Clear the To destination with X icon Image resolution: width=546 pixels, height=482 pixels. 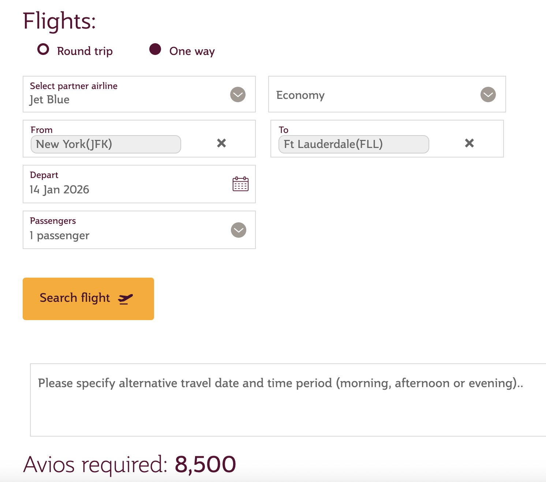470,143
